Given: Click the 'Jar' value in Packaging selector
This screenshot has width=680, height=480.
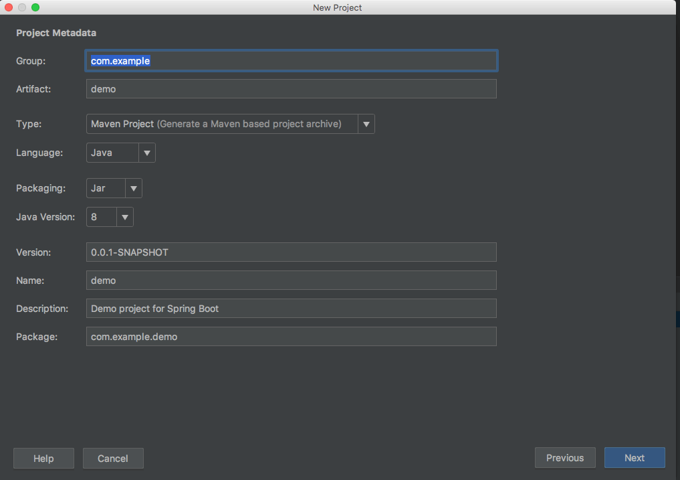Looking at the screenshot, I should click(x=99, y=189).
